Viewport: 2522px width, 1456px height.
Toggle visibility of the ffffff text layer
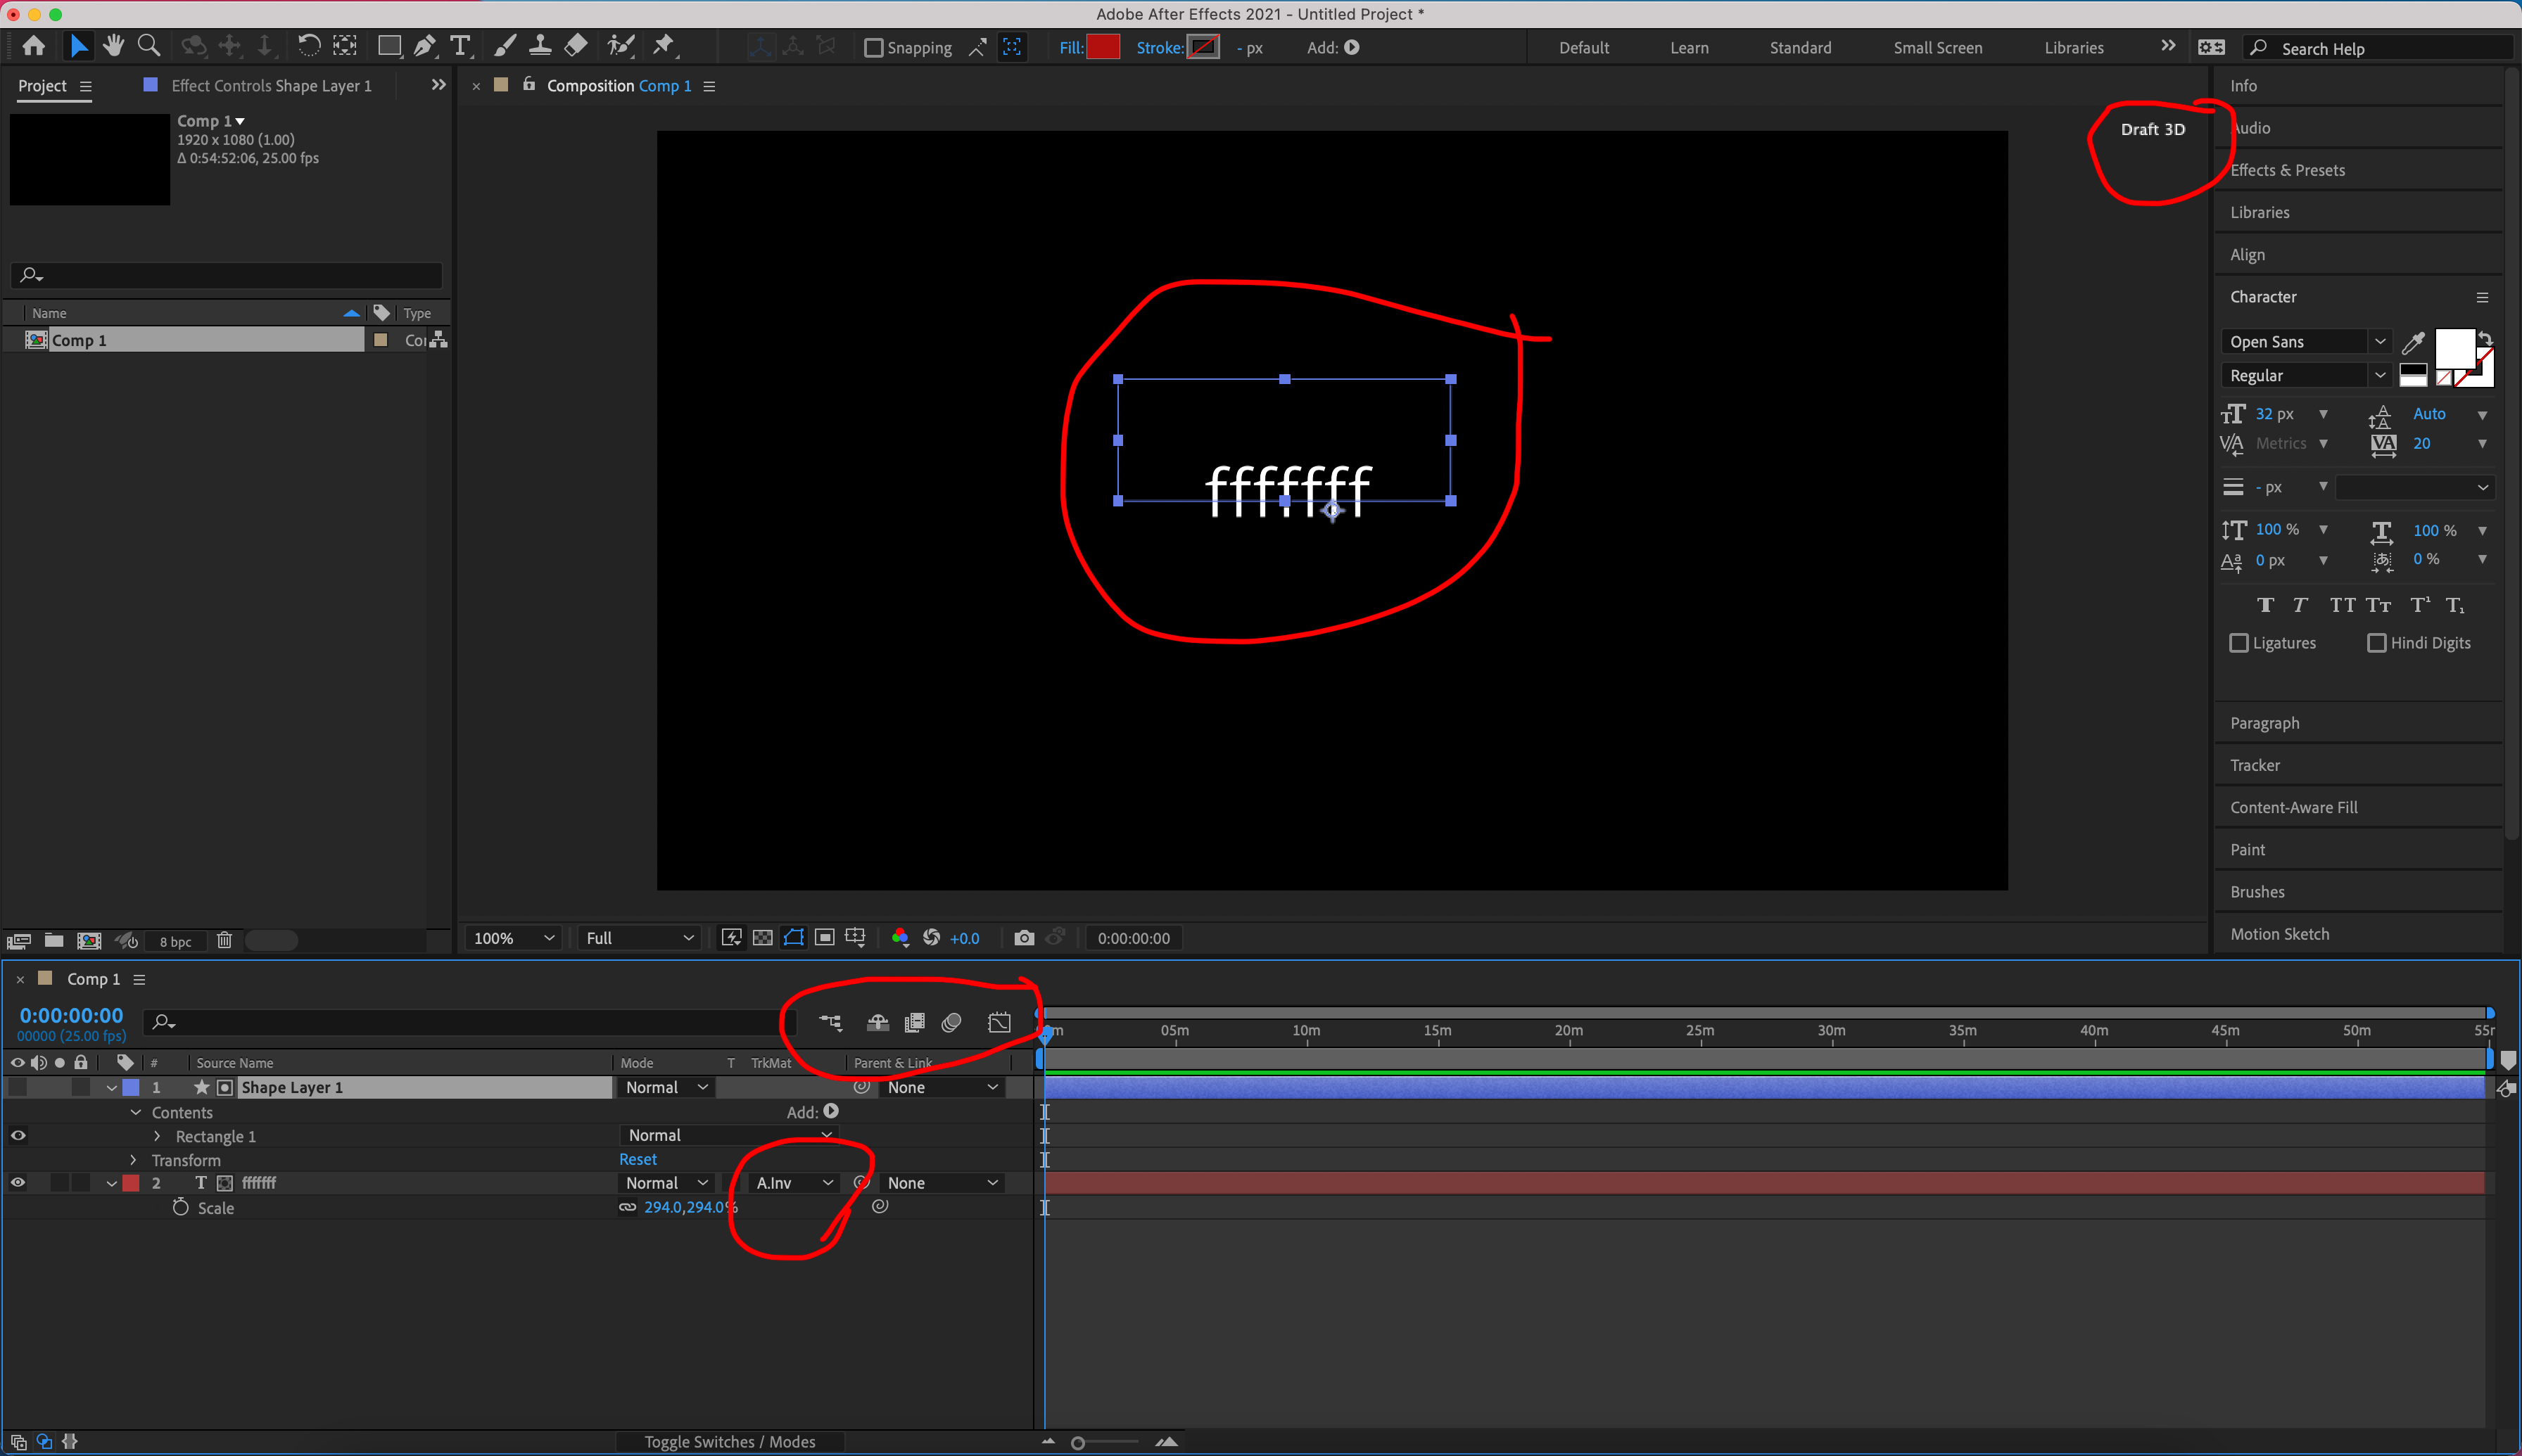click(17, 1182)
